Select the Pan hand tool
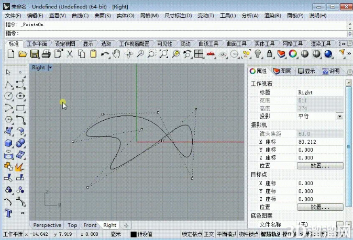The width and height of the screenshot is (353, 240). [116, 54]
